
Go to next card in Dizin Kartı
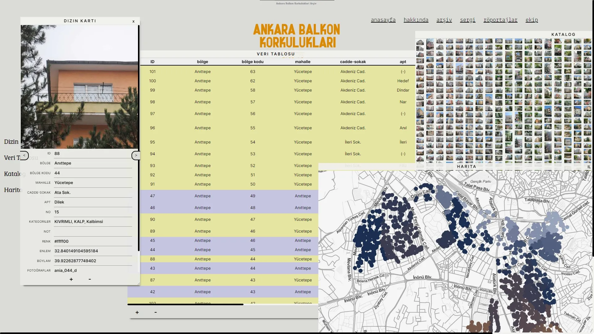click(x=136, y=155)
